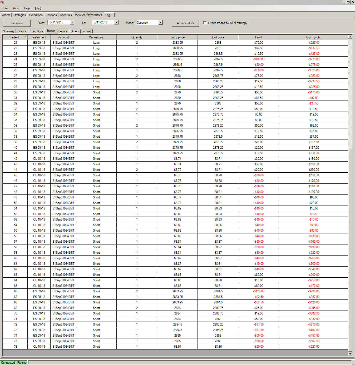Click the "CL 10-18" instrument cell of trade 42
This screenshot has width=355, height=365.
tap(39, 159)
